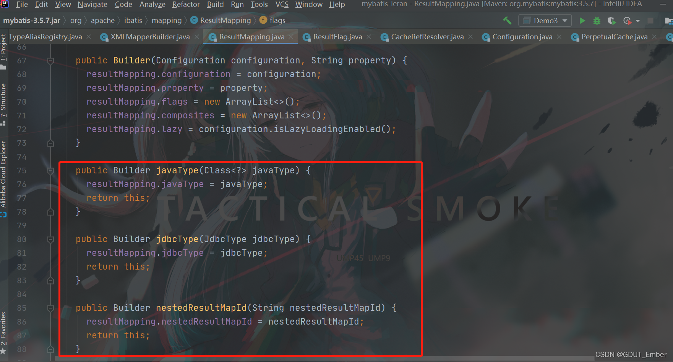Open the Edit menu
This screenshot has width=673, height=362.
click(42, 4)
